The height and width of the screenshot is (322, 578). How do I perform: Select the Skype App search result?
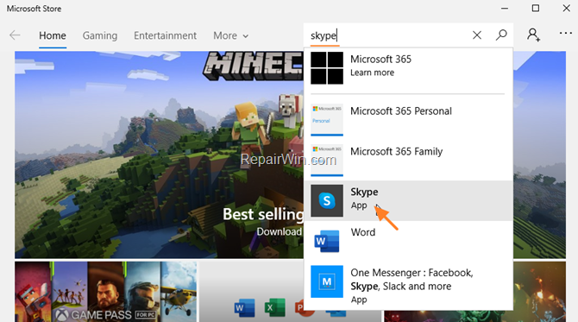click(x=408, y=200)
